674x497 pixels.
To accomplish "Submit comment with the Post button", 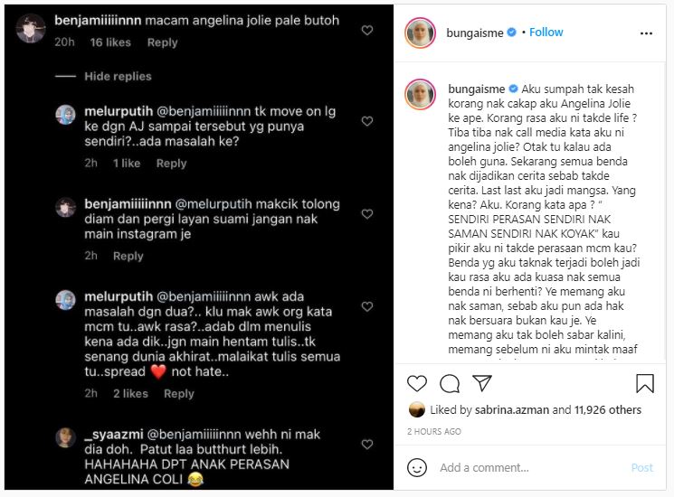I will tap(641, 467).
